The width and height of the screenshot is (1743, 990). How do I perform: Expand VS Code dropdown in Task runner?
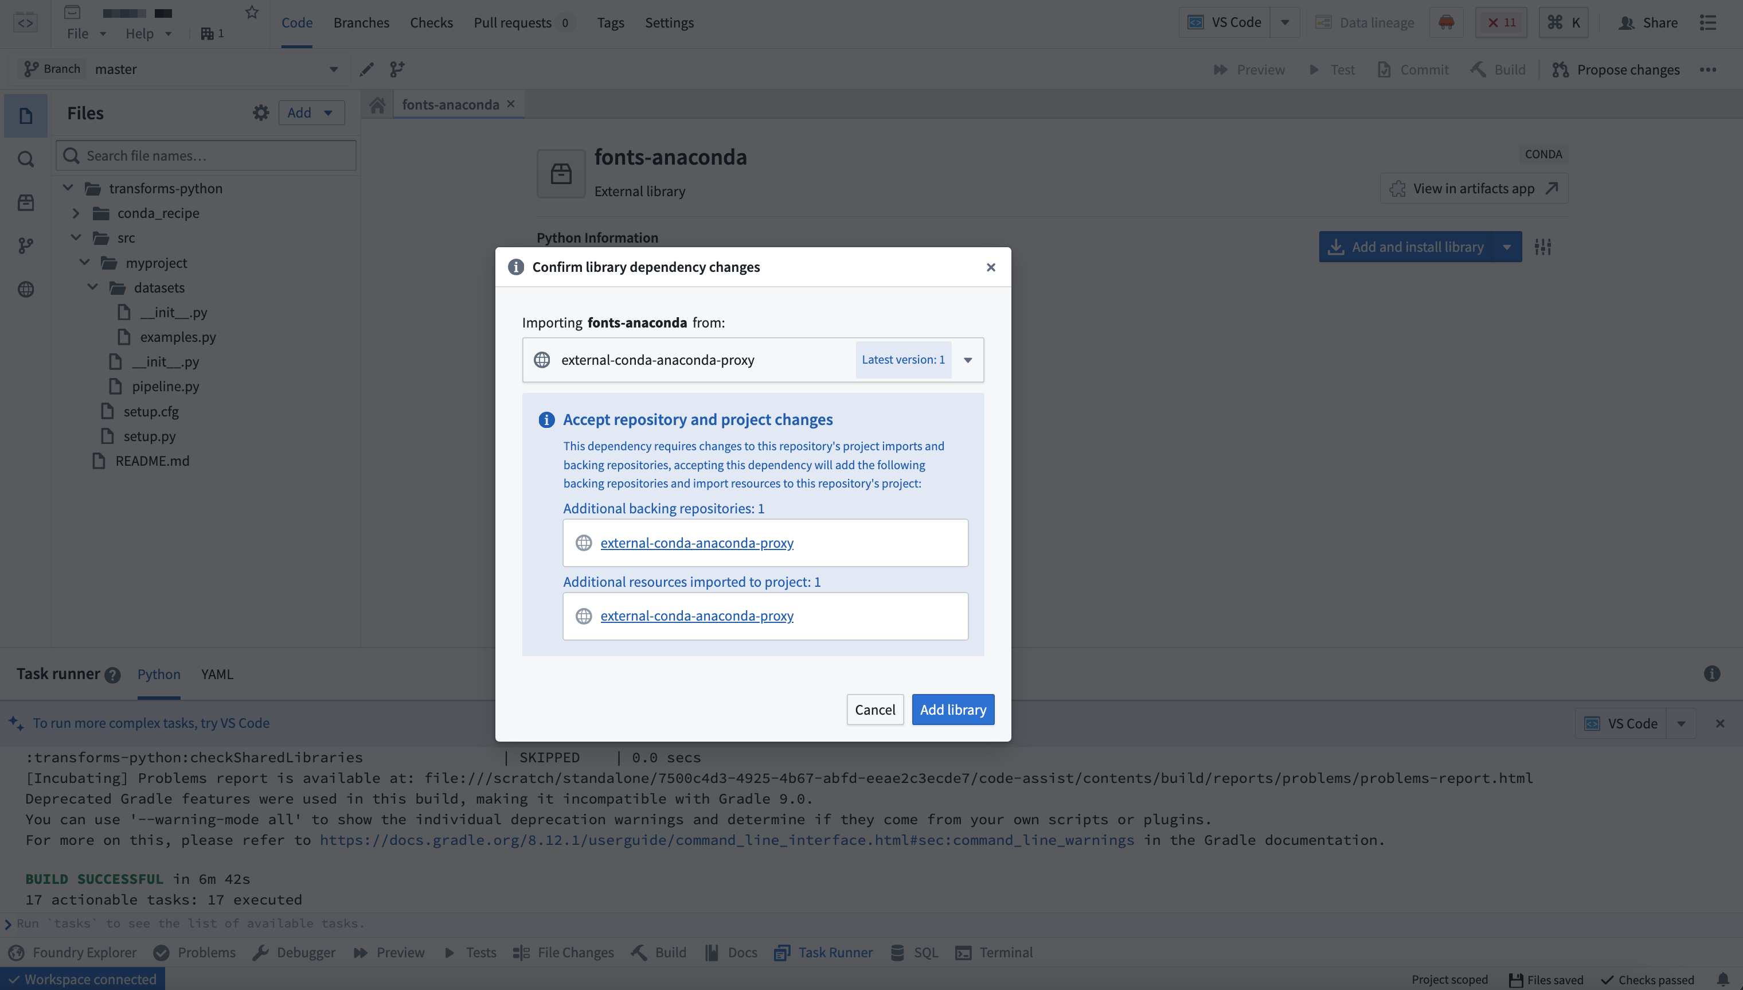click(x=1681, y=723)
